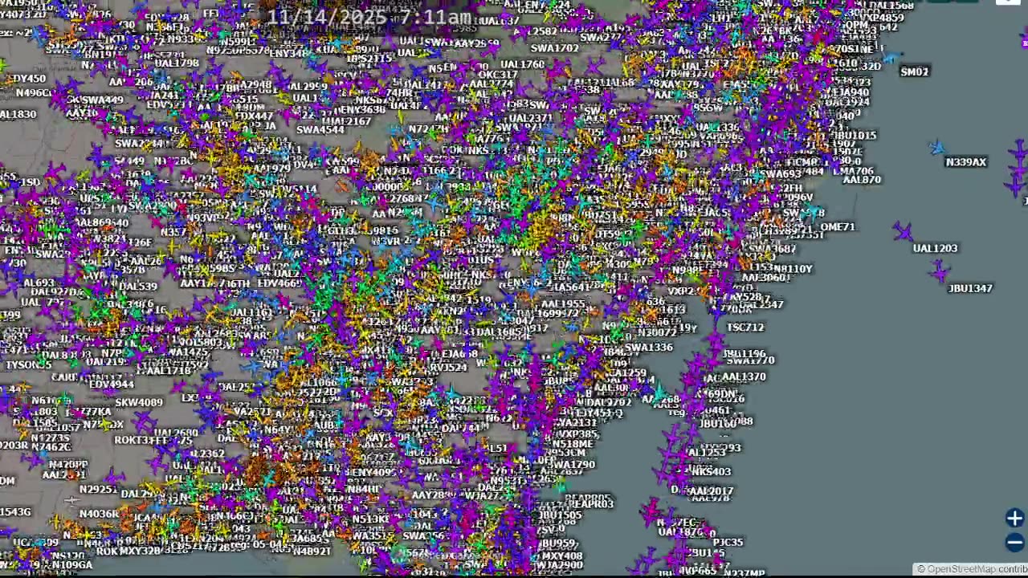This screenshot has width=1028, height=578.
Task: Select flight label UAL1203
Action: [x=936, y=248]
